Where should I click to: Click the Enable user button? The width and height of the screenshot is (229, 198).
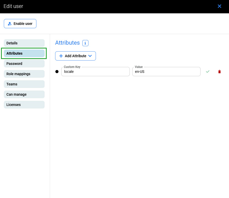coord(20,24)
